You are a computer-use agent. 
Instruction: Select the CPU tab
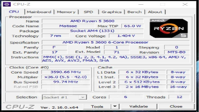(x=14, y=12)
